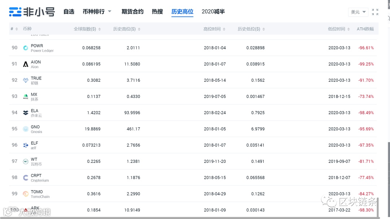Open the Crypterium coin link
The width and height of the screenshot is (390, 219).
click(x=40, y=180)
